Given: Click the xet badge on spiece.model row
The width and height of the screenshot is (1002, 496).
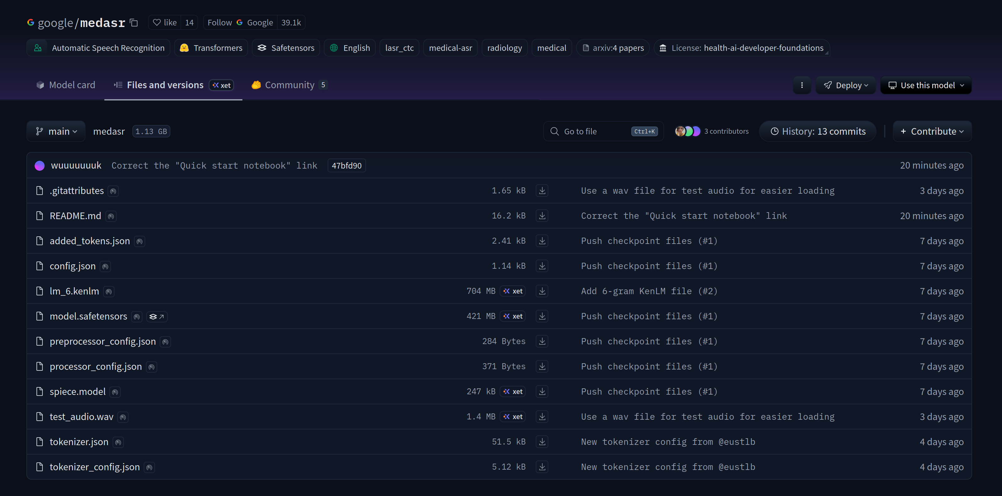Looking at the screenshot, I should click(x=513, y=391).
